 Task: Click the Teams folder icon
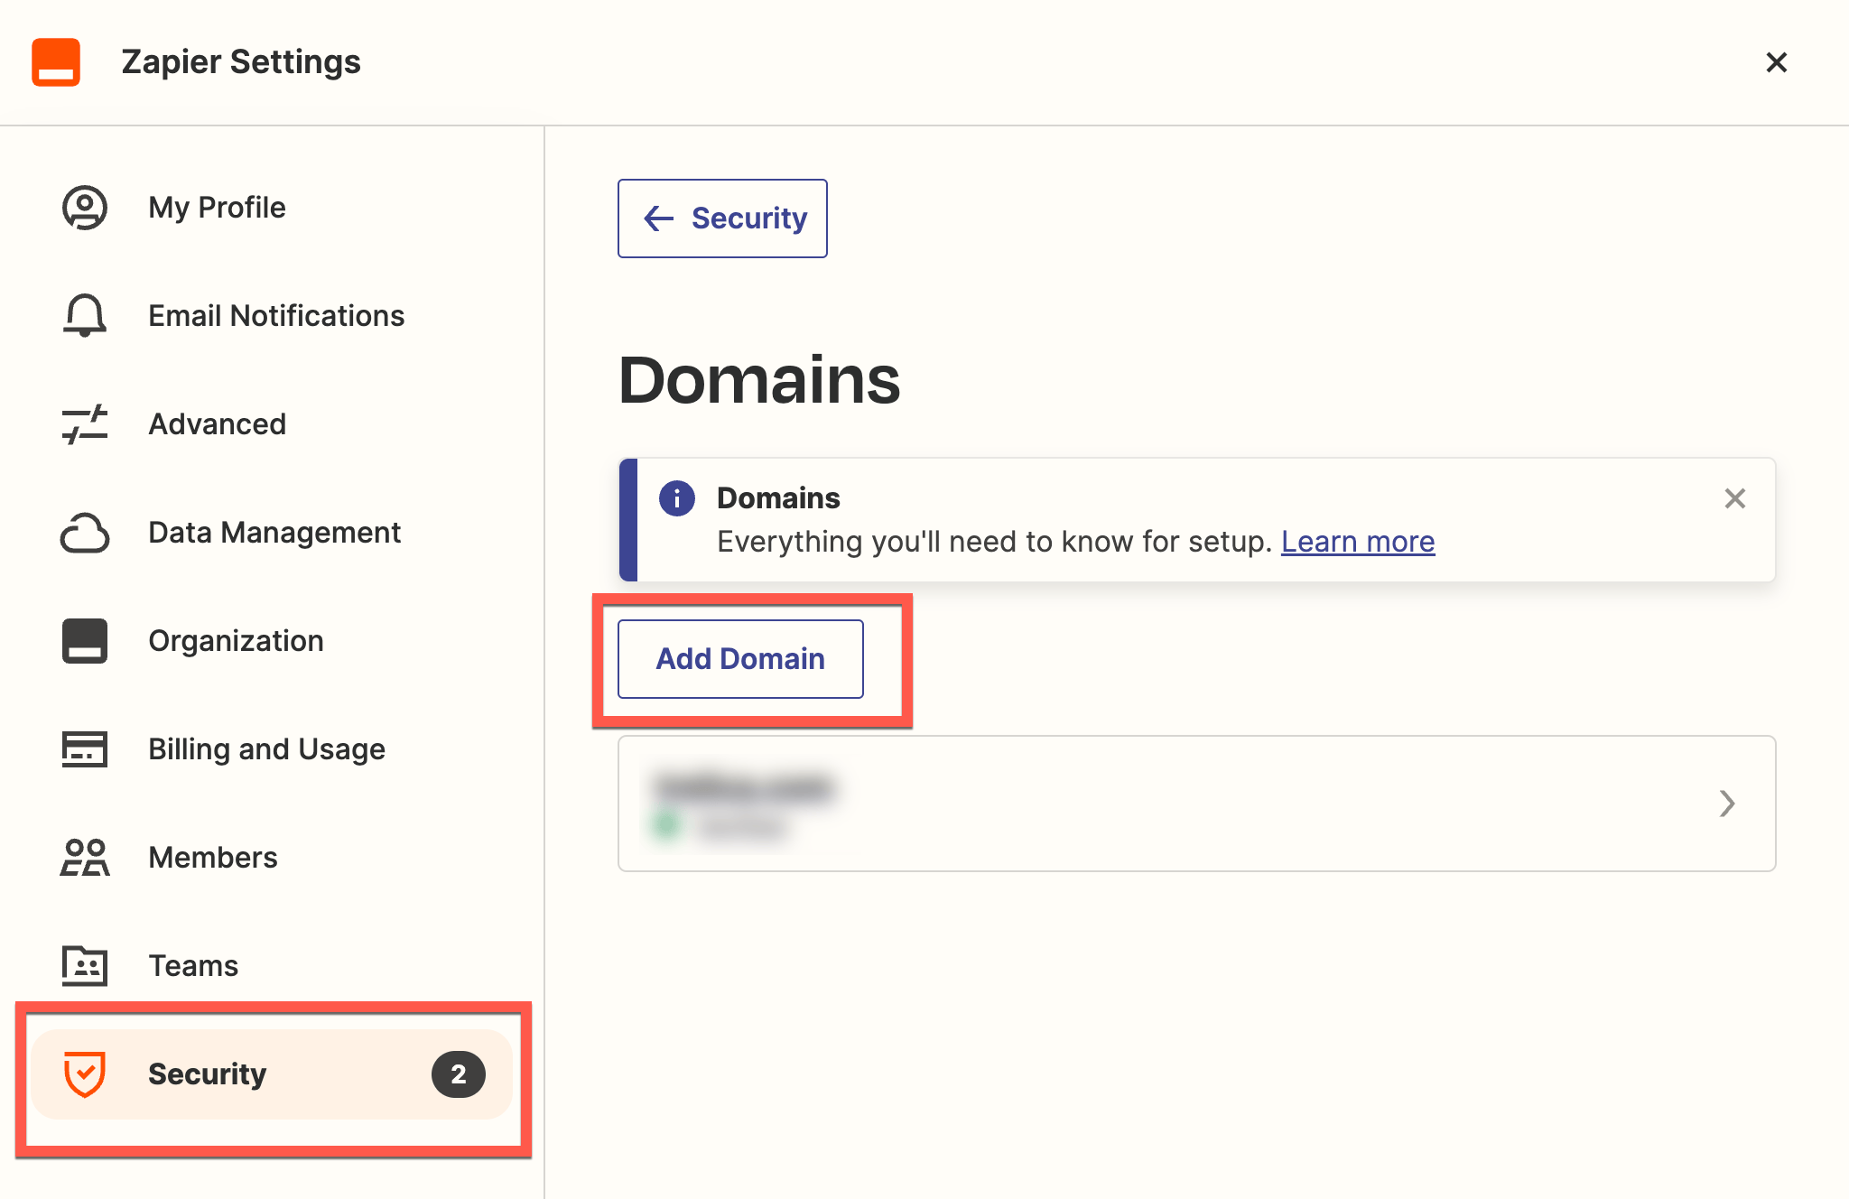[85, 966]
